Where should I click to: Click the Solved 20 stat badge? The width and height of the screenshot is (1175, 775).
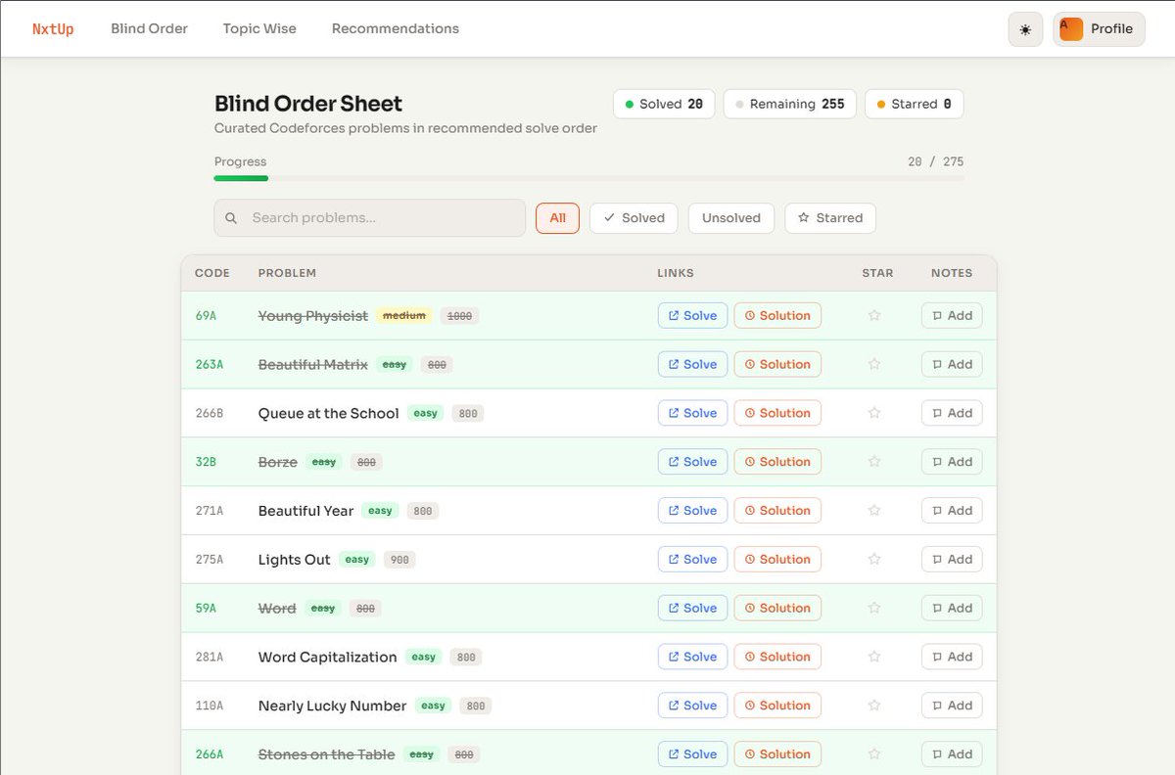click(x=664, y=104)
